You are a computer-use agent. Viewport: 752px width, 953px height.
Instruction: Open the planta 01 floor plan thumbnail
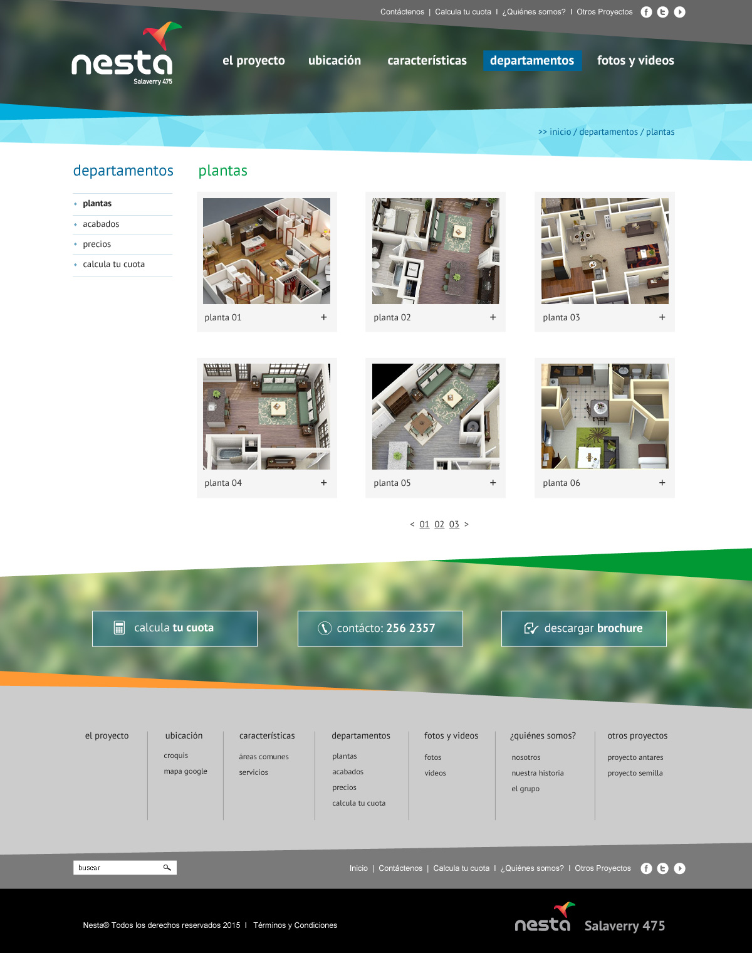pos(266,251)
